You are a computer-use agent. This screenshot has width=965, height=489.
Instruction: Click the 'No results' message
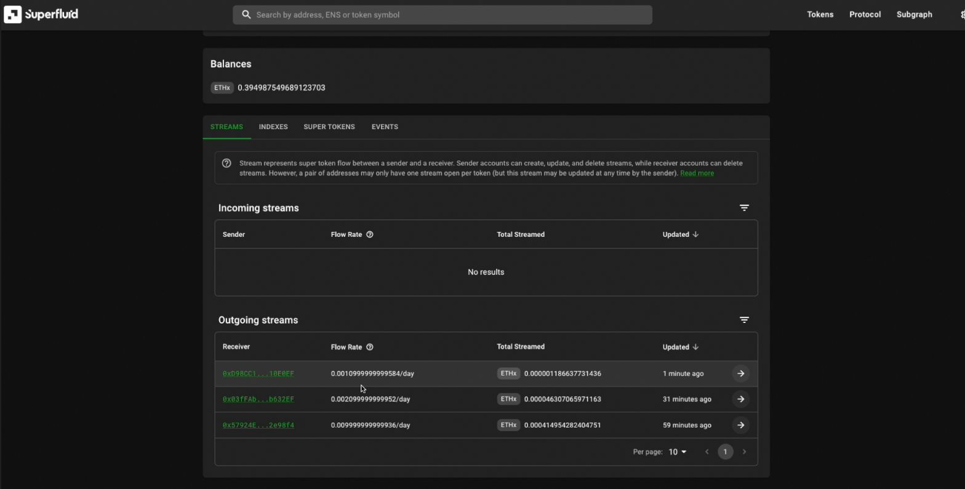486,272
